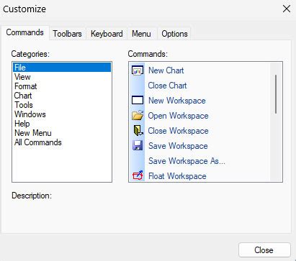
Task: Click the Float Workspace icon
Action: [x=138, y=175]
